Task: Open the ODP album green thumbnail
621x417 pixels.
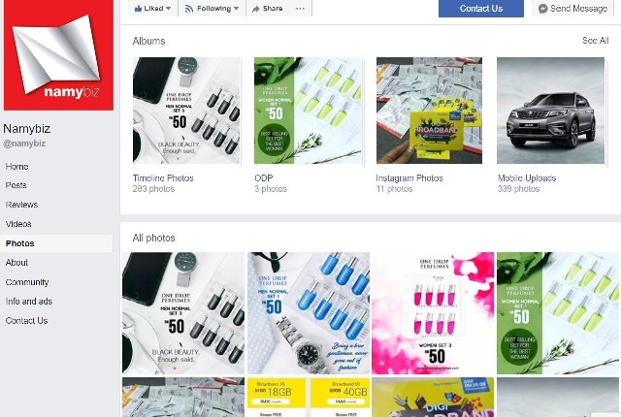Action: 308,111
